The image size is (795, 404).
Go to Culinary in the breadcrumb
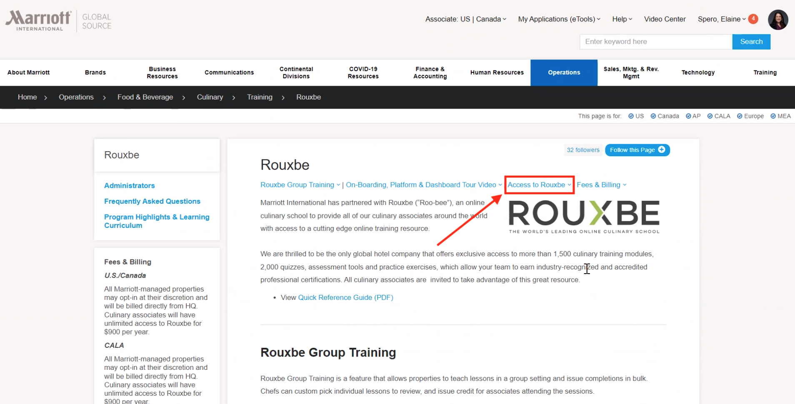tap(210, 97)
